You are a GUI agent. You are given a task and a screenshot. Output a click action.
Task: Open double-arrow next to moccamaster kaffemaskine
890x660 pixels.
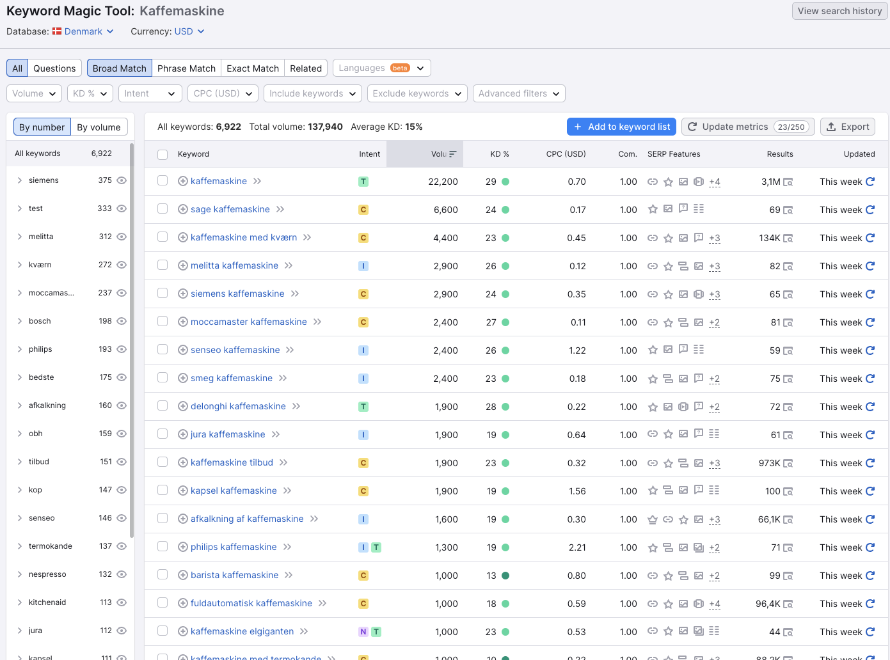pyautogui.click(x=317, y=322)
